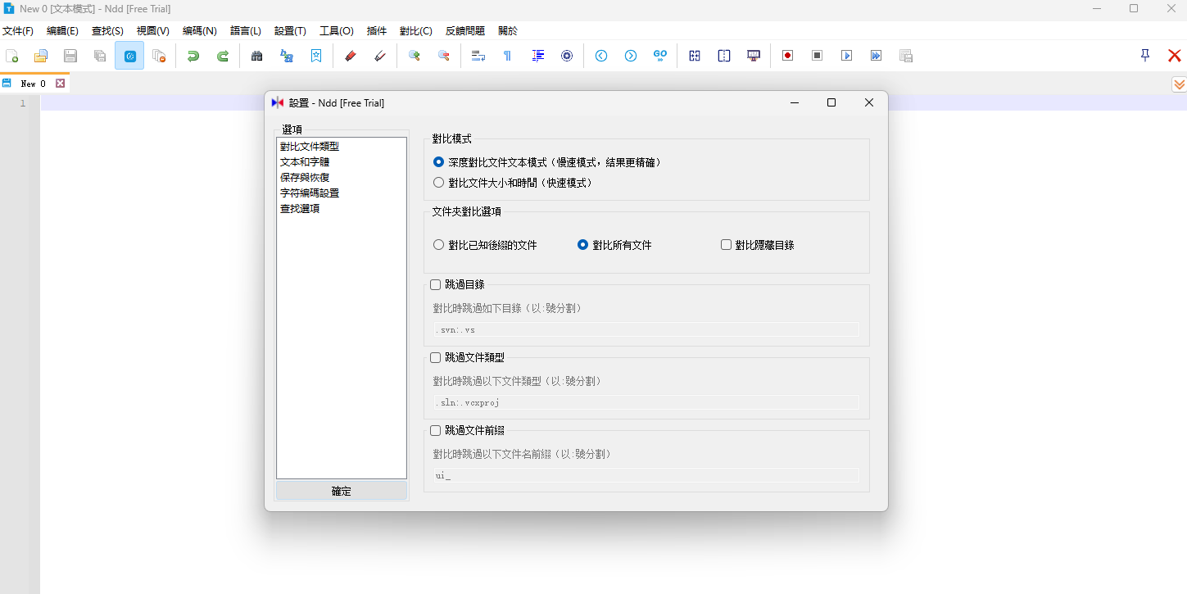Image resolution: width=1187 pixels, height=594 pixels.
Task: Select 文本和字體 in options list
Action: pos(305,162)
